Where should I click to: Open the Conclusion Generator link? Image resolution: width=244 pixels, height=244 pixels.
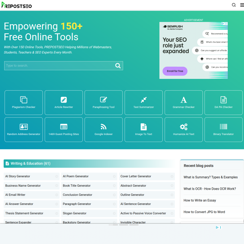[x=78, y=195]
